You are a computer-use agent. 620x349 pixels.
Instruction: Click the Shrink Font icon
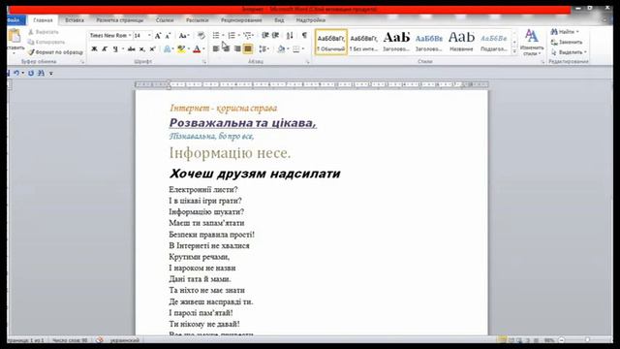(168, 36)
